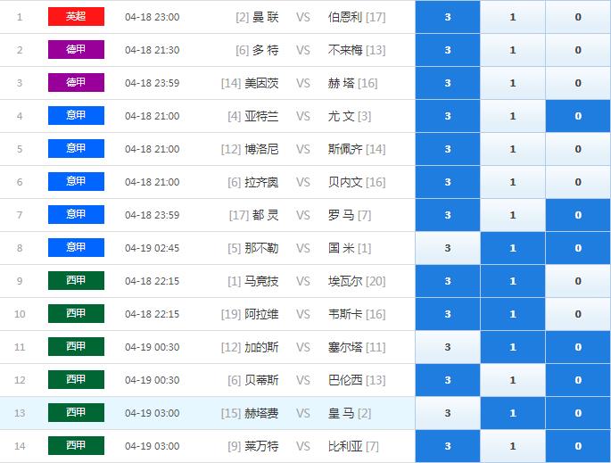The height and width of the screenshot is (463, 611).
Task: Open away team 比利亚
Action: point(345,446)
